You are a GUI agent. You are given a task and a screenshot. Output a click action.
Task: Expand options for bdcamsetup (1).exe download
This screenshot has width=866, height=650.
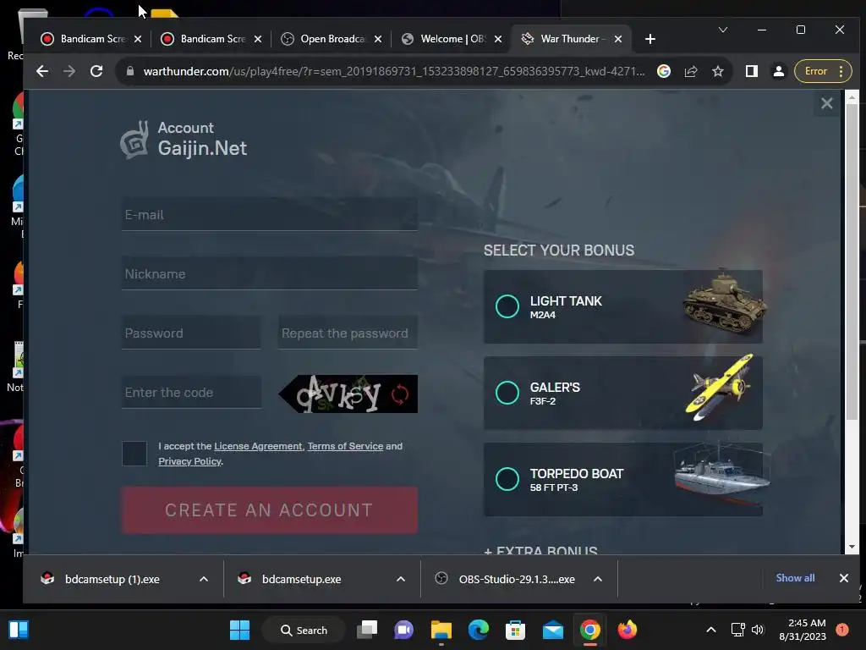(203, 579)
